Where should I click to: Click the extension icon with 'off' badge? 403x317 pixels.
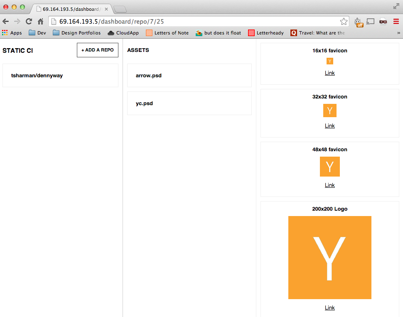pos(359,22)
